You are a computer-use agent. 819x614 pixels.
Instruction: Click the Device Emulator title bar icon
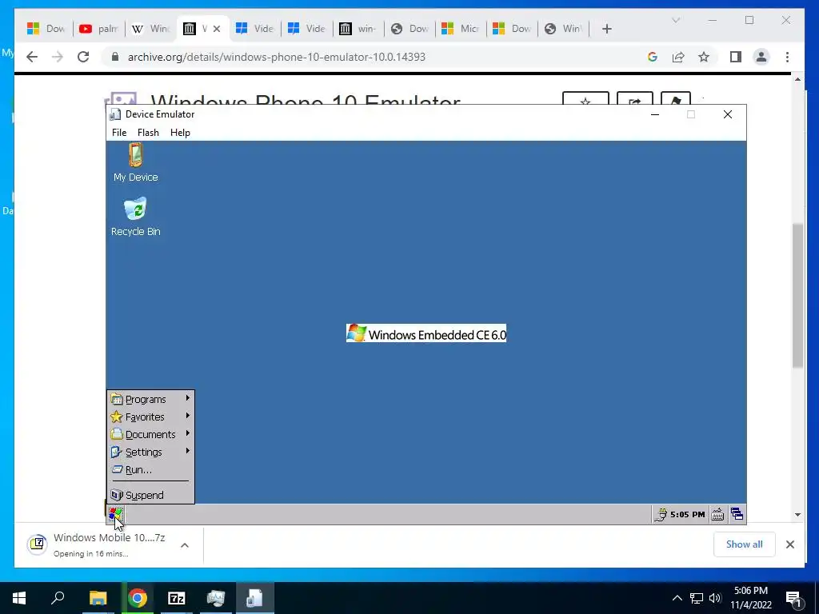click(115, 114)
